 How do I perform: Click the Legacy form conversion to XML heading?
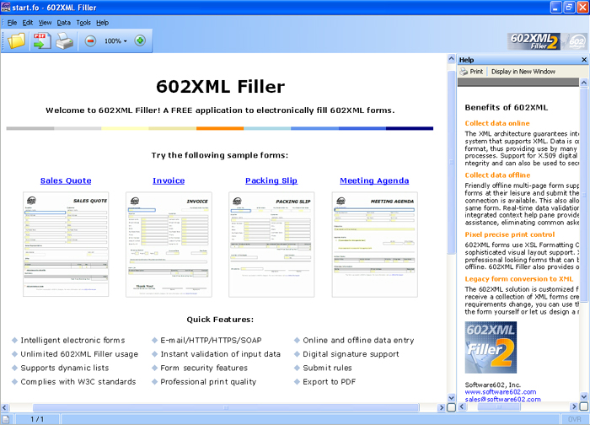[x=519, y=279]
